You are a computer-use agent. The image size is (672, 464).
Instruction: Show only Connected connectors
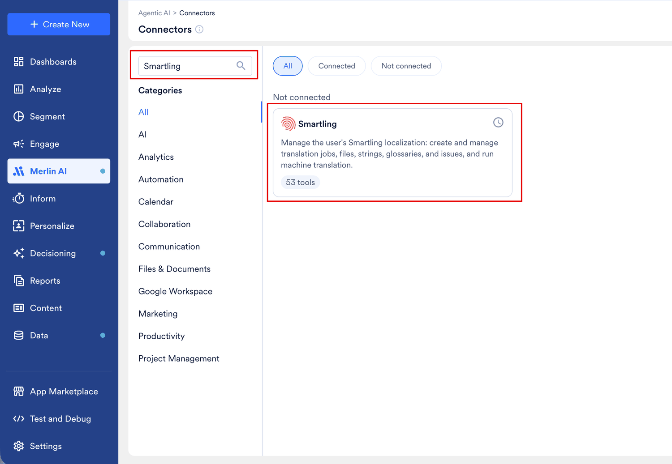click(336, 66)
